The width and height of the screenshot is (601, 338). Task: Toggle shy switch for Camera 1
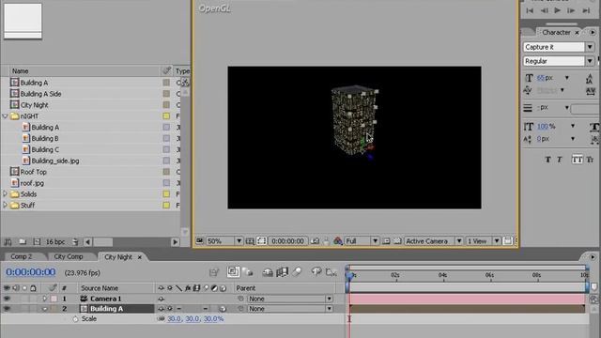click(x=161, y=299)
